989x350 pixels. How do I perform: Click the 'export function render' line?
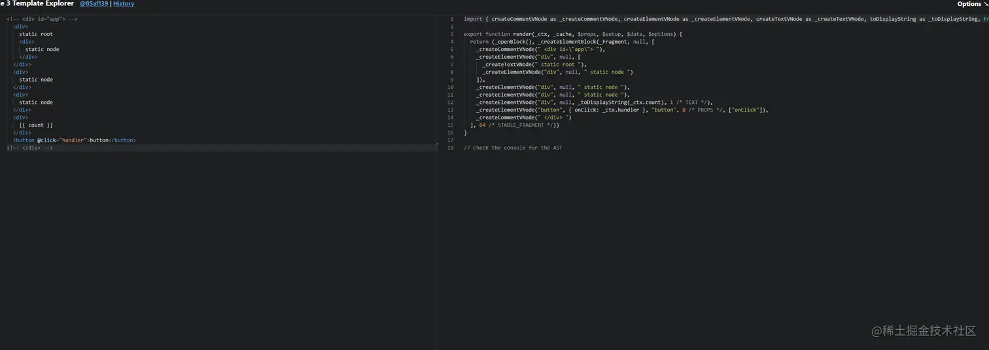tap(573, 34)
